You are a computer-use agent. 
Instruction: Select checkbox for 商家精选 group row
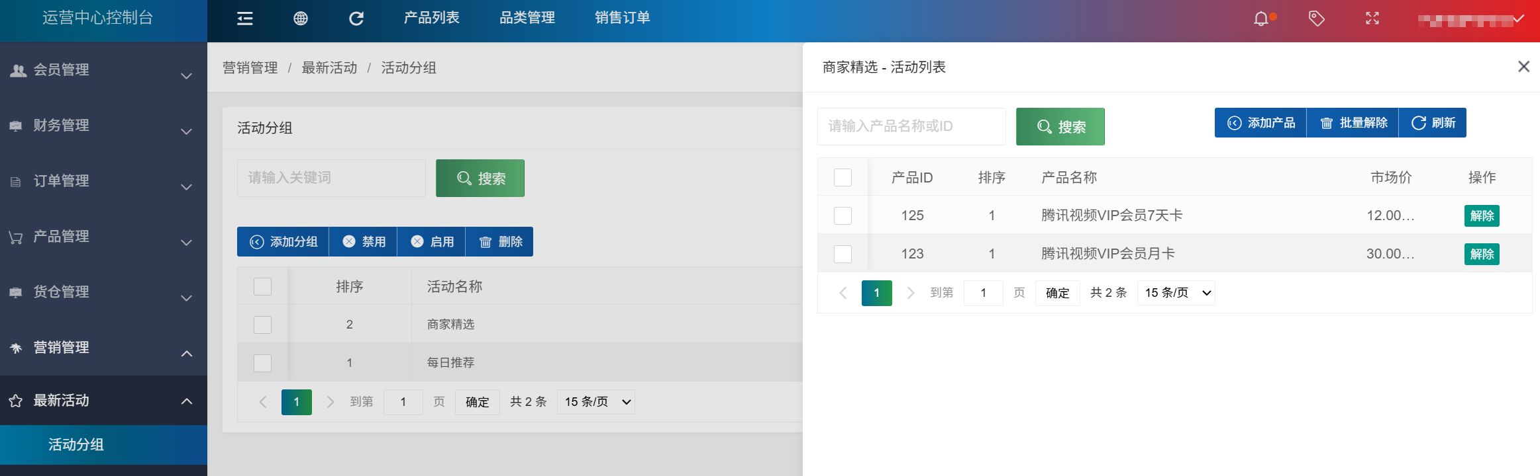263,325
